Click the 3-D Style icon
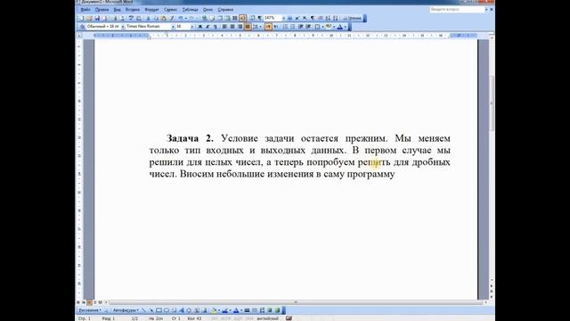Screen dimensions: 570x321 point(277,310)
